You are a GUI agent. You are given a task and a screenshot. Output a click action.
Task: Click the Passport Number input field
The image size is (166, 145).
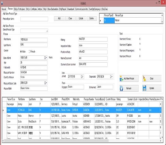click(x=34, y=72)
